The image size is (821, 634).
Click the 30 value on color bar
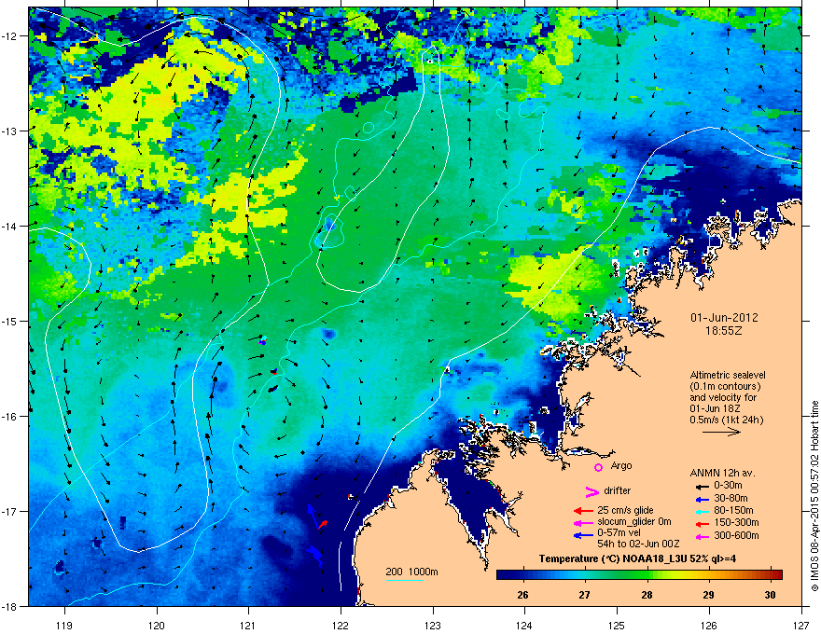[770, 595]
